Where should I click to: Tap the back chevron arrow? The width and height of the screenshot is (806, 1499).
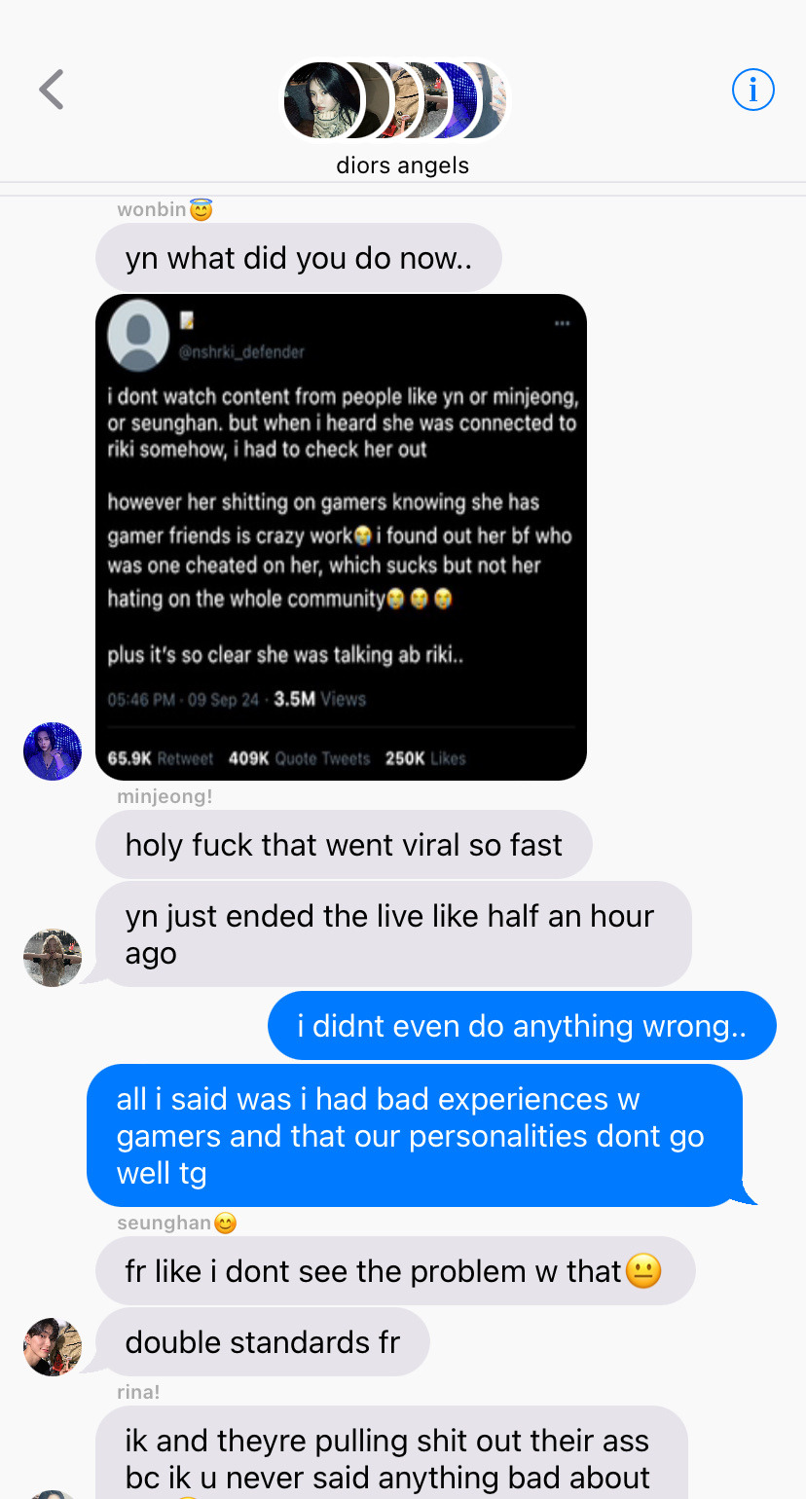point(52,90)
